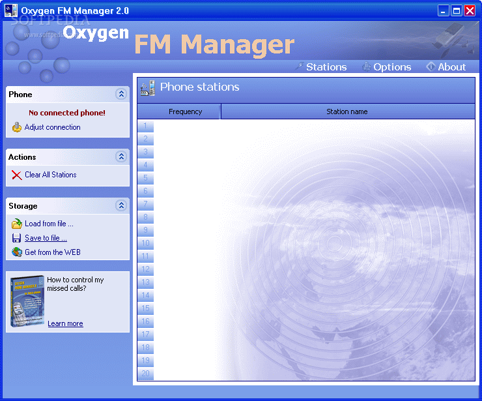Viewport: 482px width, 401px height.
Task: Select station row number 11
Action: point(145,256)
